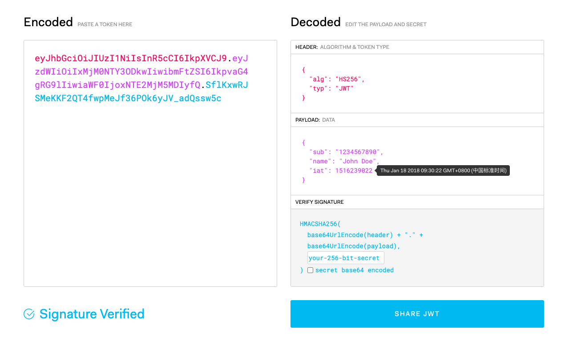Place cursor on the "alg": "HS256" line

[337, 79]
